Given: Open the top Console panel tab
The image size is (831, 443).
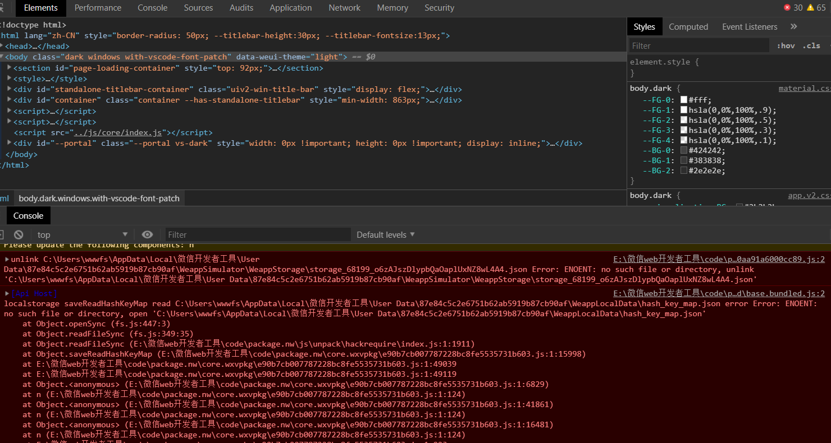Looking at the screenshot, I should click(152, 8).
